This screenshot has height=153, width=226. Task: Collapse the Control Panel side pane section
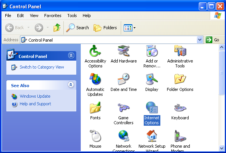point(71,56)
